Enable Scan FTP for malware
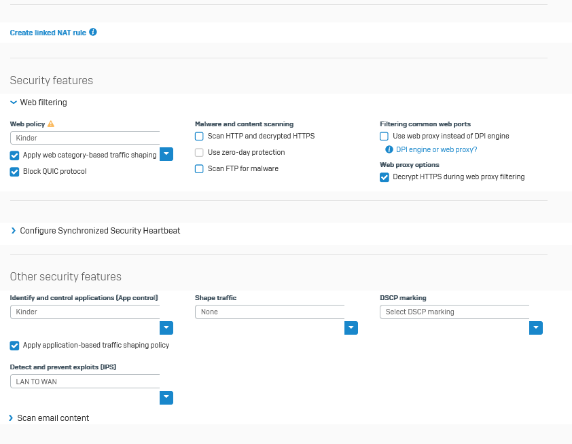This screenshot has height=444, width=572. (199, 169)
